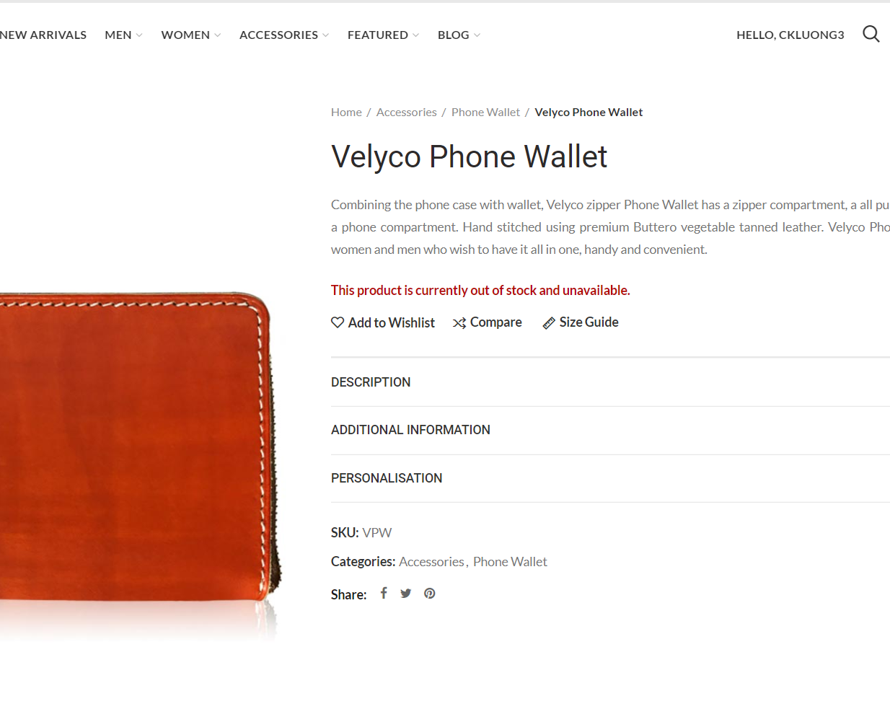Click Home in the breadcrumb
Image resolution: width=890 pixels, height=722 pixels.
pyautogui.click(x=346, y=113)
